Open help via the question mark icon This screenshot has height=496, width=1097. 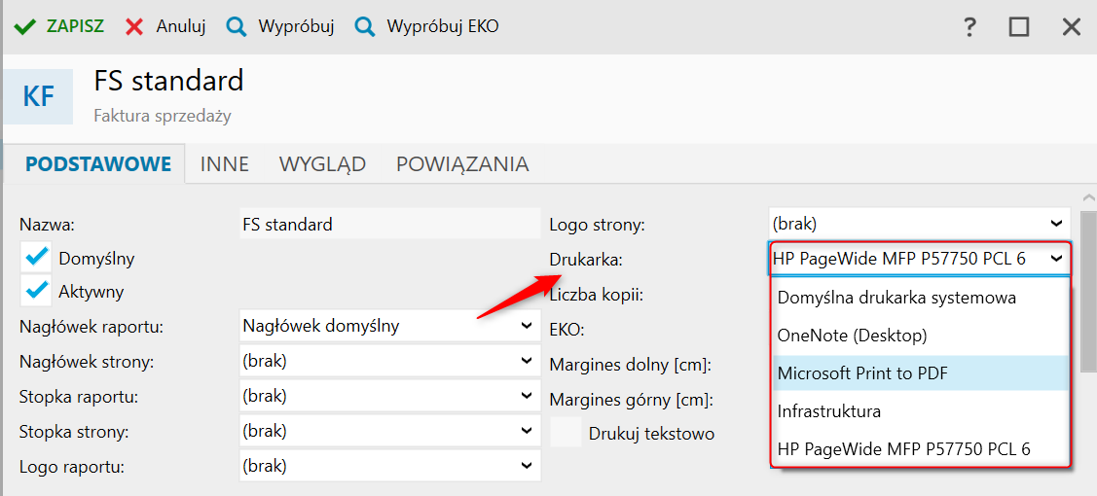pos(969,27)
